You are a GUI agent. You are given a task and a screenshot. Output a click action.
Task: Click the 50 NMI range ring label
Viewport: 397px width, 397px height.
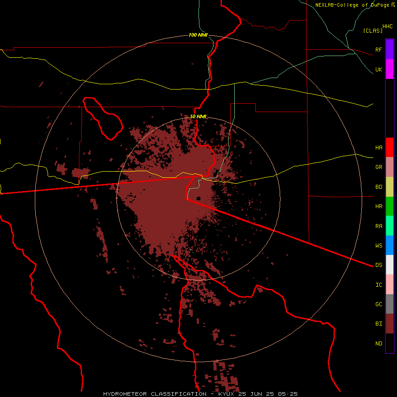(198, 117)
